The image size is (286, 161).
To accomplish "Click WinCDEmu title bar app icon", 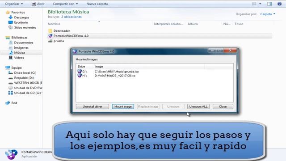I will click(x=75, y=51).
